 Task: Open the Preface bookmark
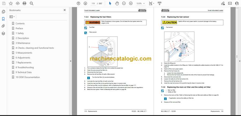pyautogui.click(x=19, y=28)
